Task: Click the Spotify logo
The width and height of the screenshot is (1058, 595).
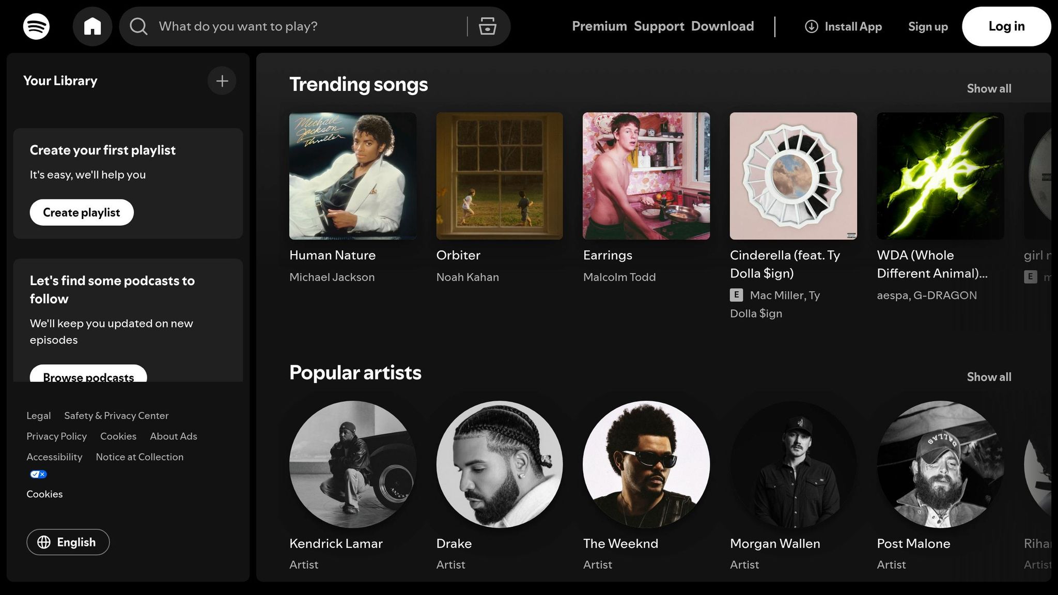Action: click(36, 26)
